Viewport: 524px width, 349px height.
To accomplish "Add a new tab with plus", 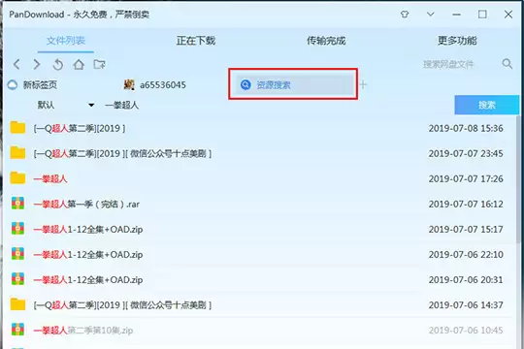I will click(363, 85).
